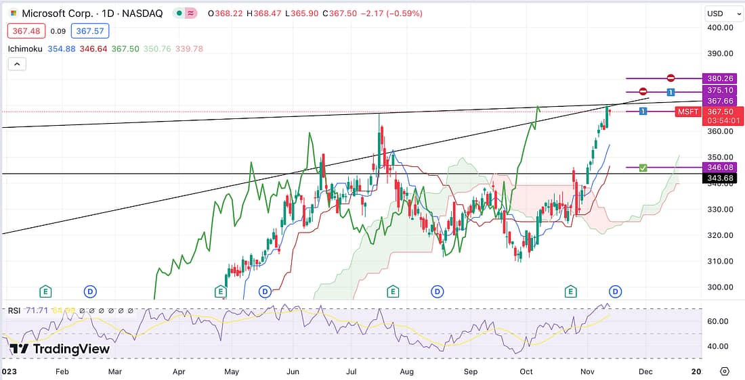Screen dimensions: 745x380
Task: Click the blue quantity box on the 375.10 line
Action: (670, 92)
